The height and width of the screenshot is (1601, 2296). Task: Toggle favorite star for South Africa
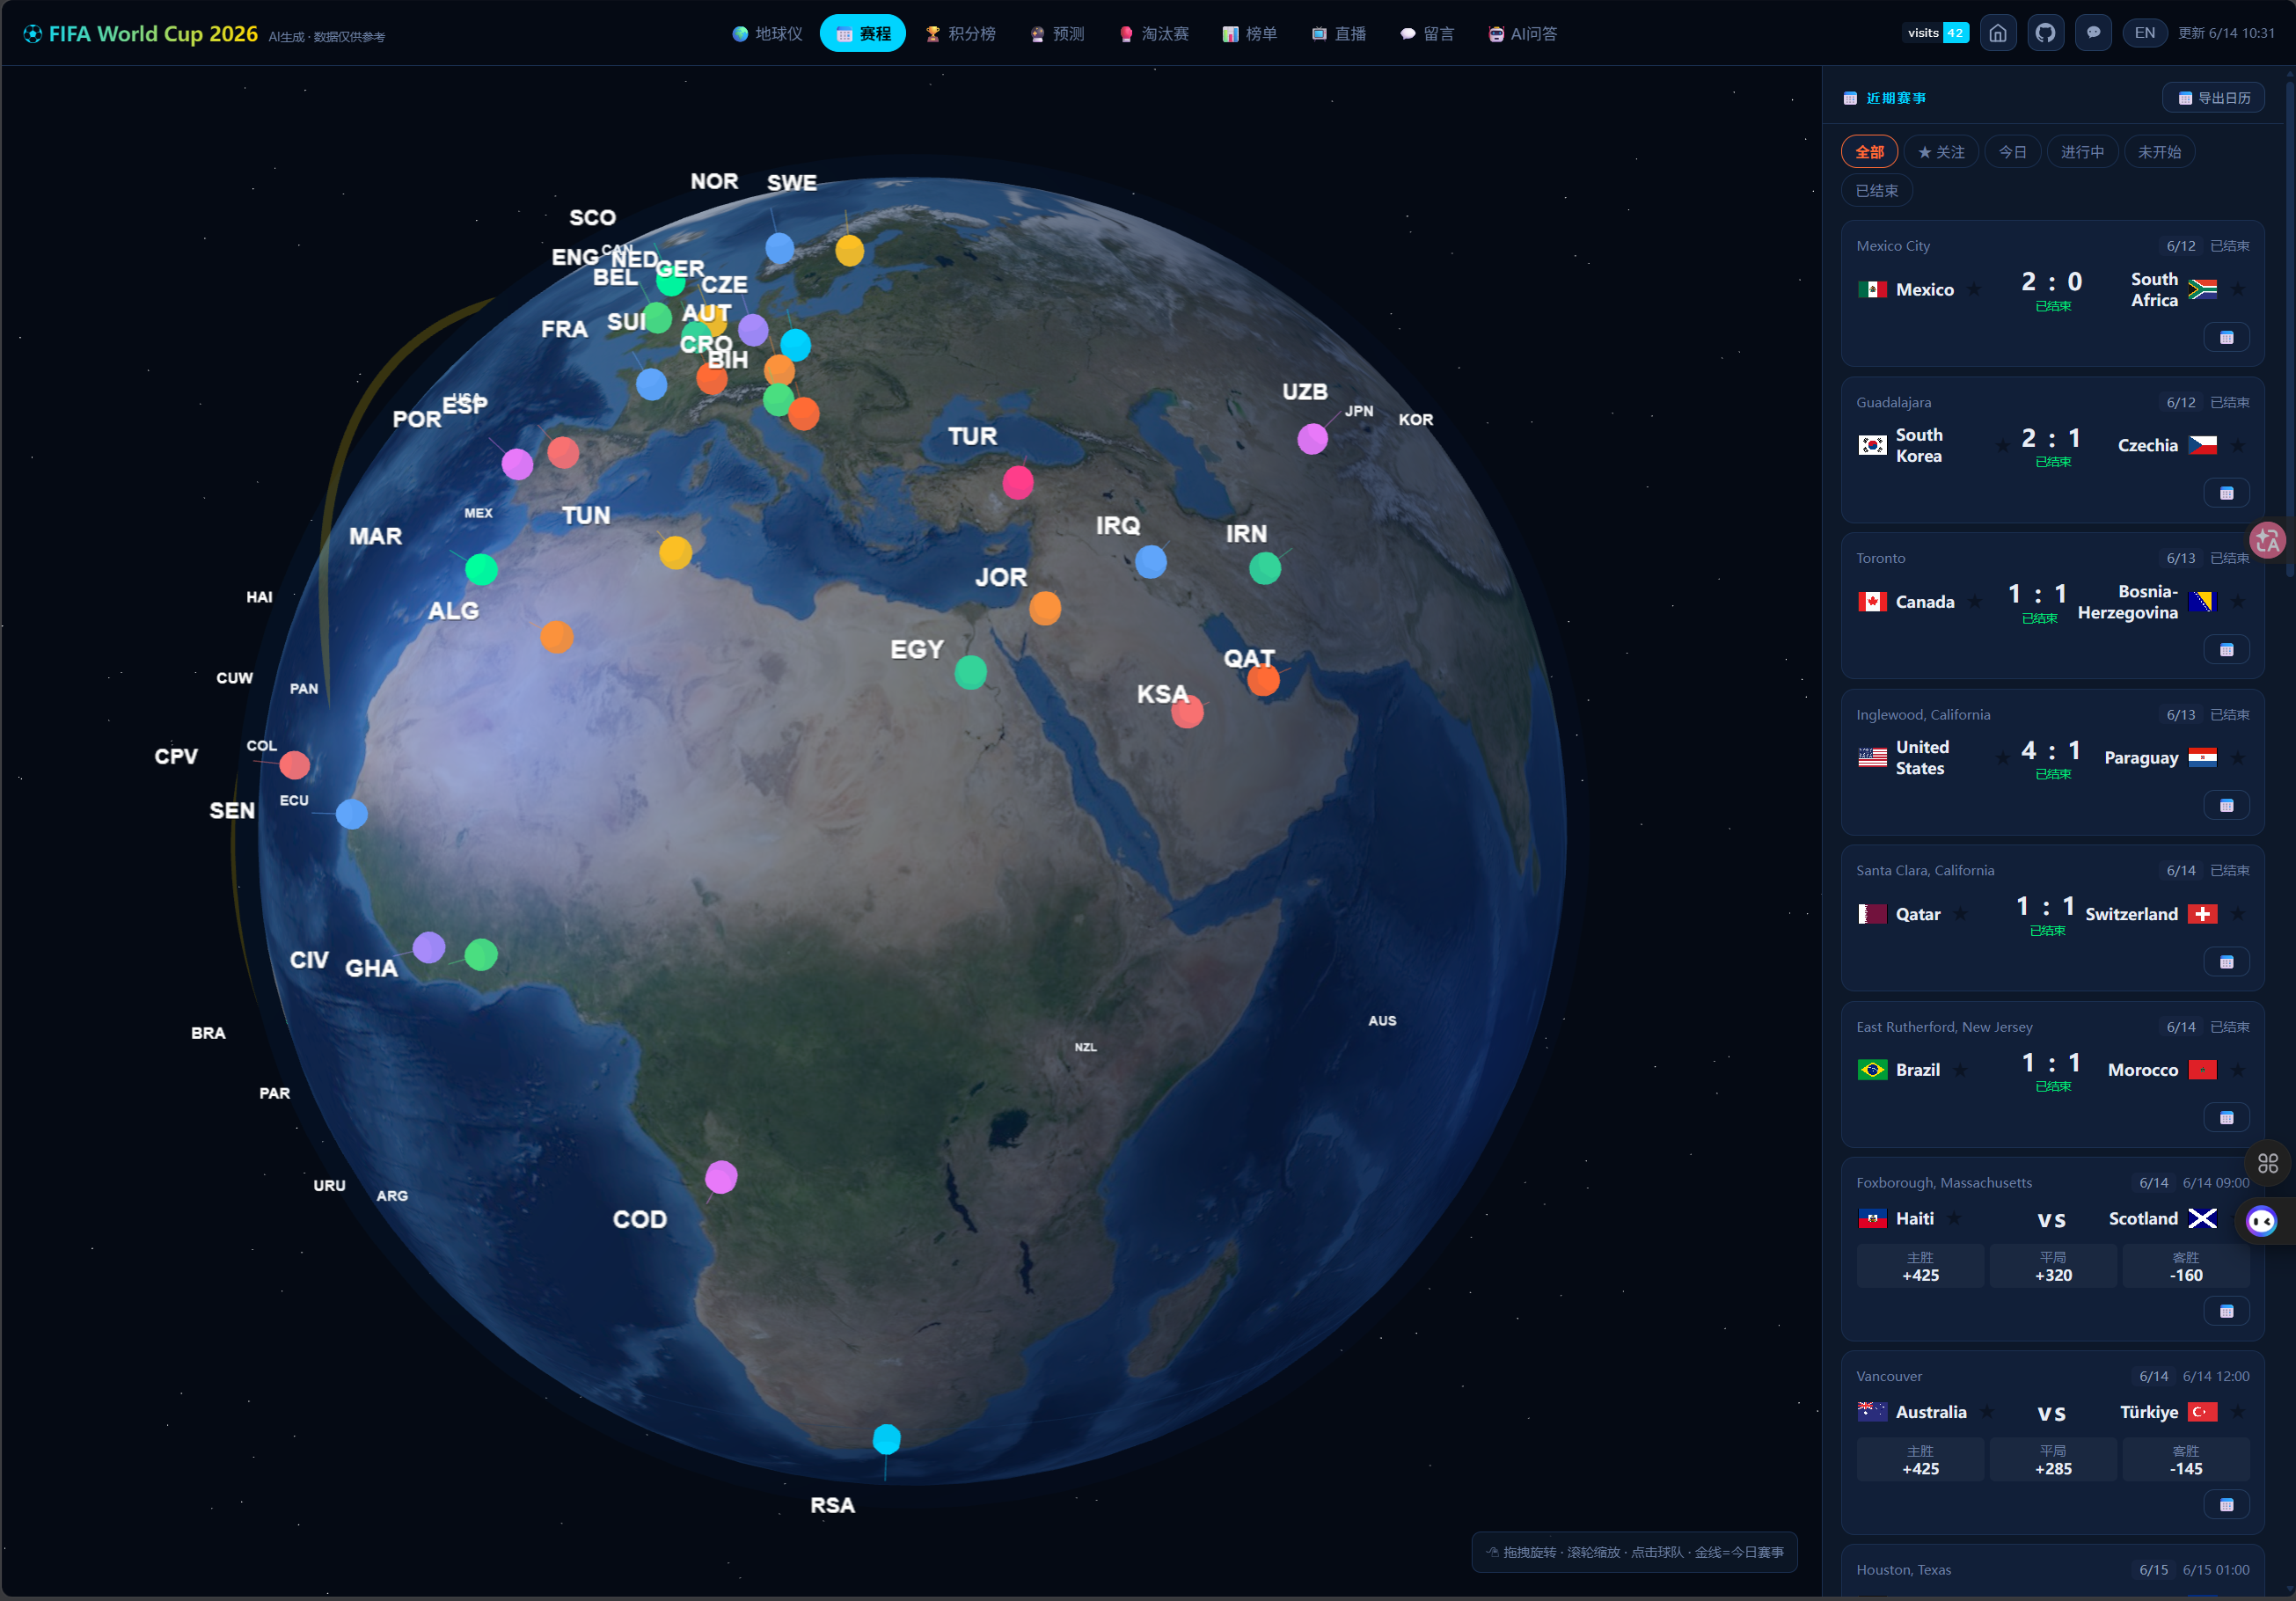click(x=2238, y=290)
